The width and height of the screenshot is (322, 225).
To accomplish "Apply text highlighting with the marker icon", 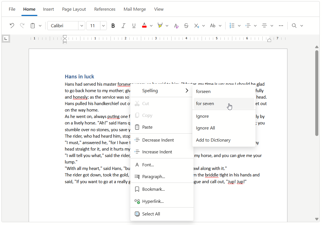I will tap(160, 25).
